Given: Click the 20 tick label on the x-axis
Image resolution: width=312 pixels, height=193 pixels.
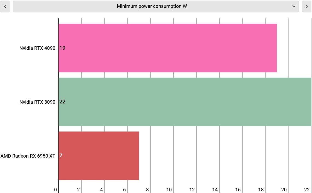Looking at the screenshot, I should [284, 190].
